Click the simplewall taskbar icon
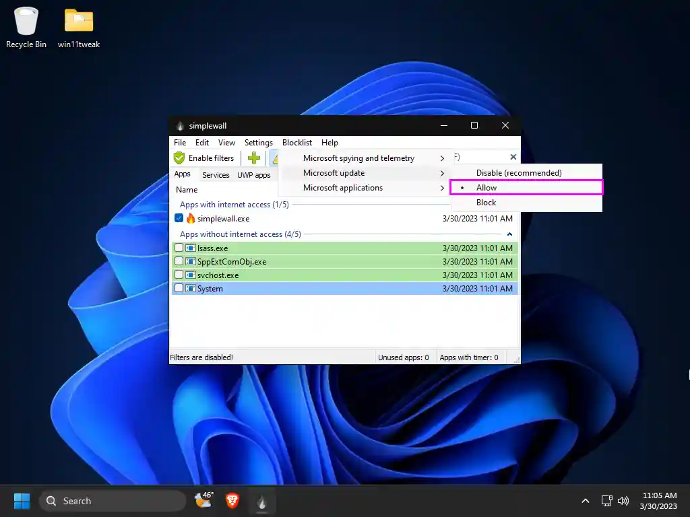 (262, 501)
